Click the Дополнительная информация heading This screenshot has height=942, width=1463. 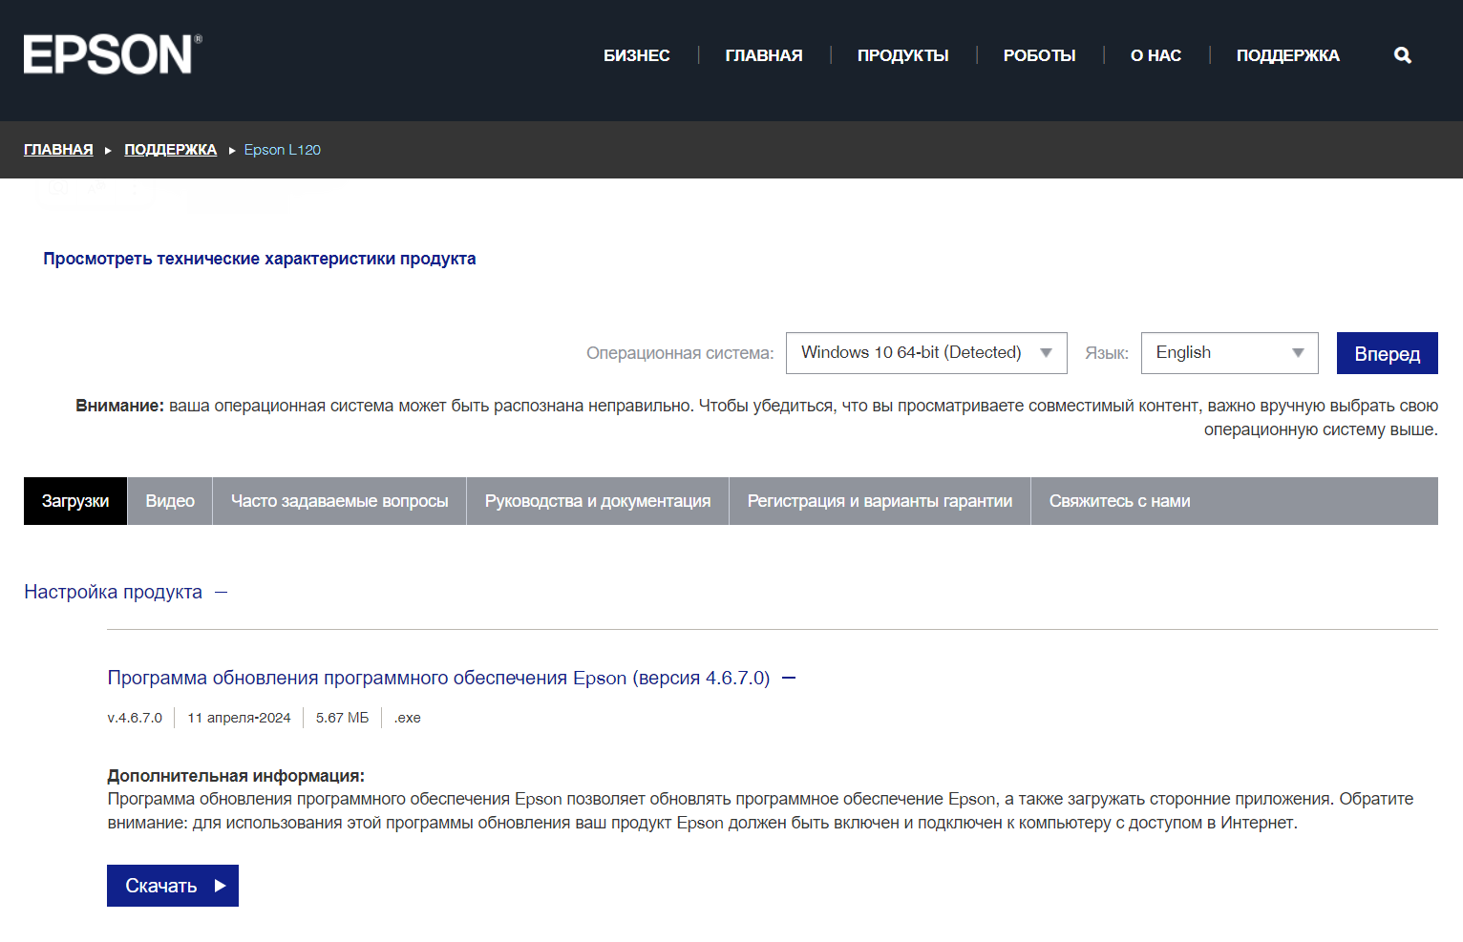coord(236,776)
